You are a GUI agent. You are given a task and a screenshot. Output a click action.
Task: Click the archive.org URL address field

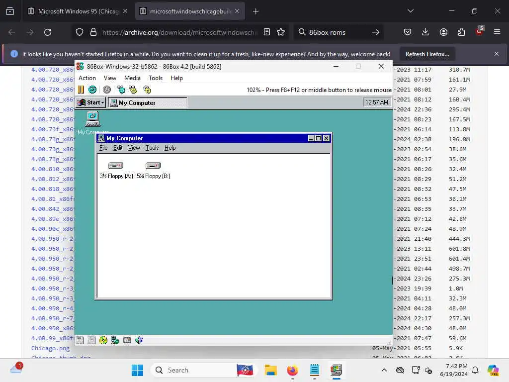179,32
